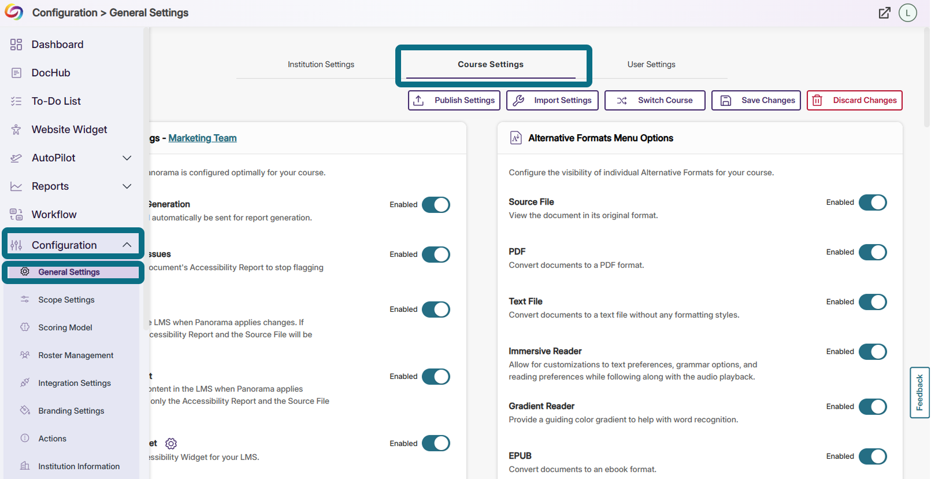Click the upload icon in Publish Settings
The height and width of the screenshot is (479, 931).
click(x=419, y=100)
